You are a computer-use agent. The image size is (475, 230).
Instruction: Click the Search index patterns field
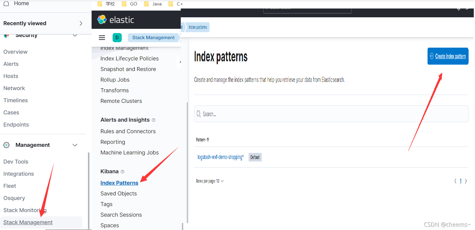(331, 114)
